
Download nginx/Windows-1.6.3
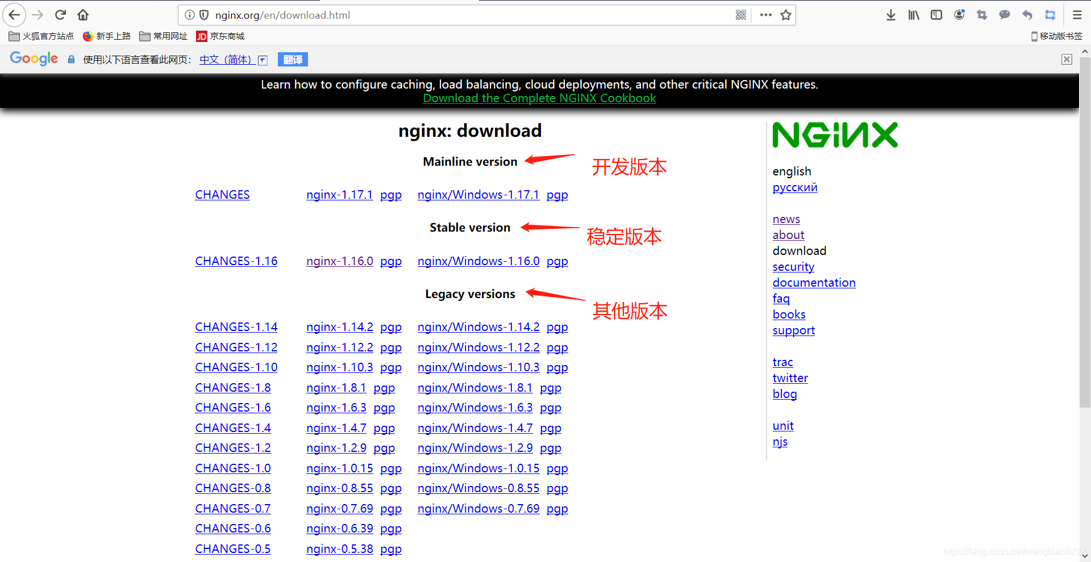pyautogui.click(x=475, y=408)
